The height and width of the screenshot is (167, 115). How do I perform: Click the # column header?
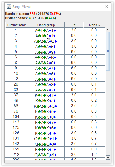point(74,25)
